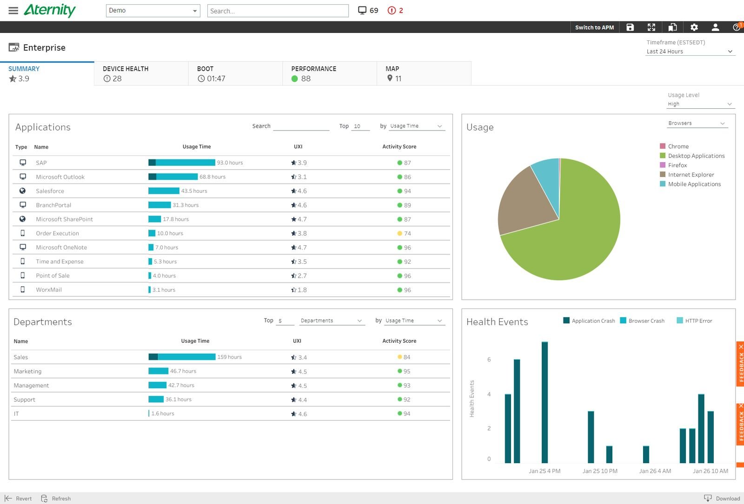Open the Browsers dropdown in Usage panel
This screenshot has height=504, width=744.
pos(697,123)
